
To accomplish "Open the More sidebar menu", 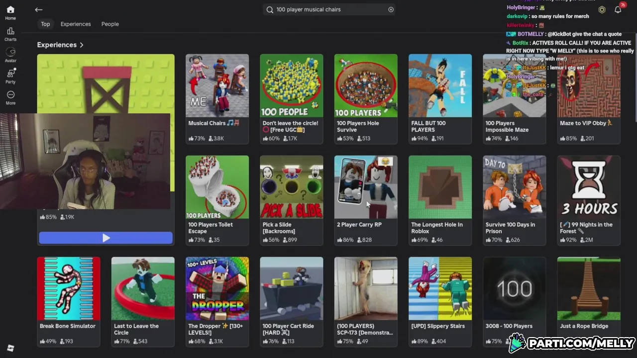I will 10,97.
